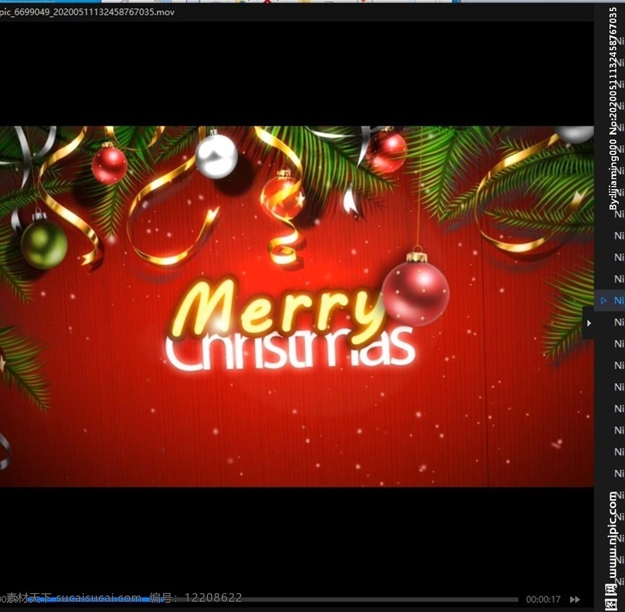
Task: Click the .mov file name in the title
Action: (87, 12)
